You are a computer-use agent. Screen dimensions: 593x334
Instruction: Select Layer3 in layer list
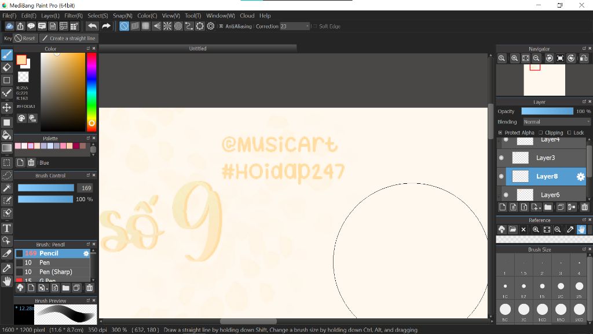tap(541, 158)
